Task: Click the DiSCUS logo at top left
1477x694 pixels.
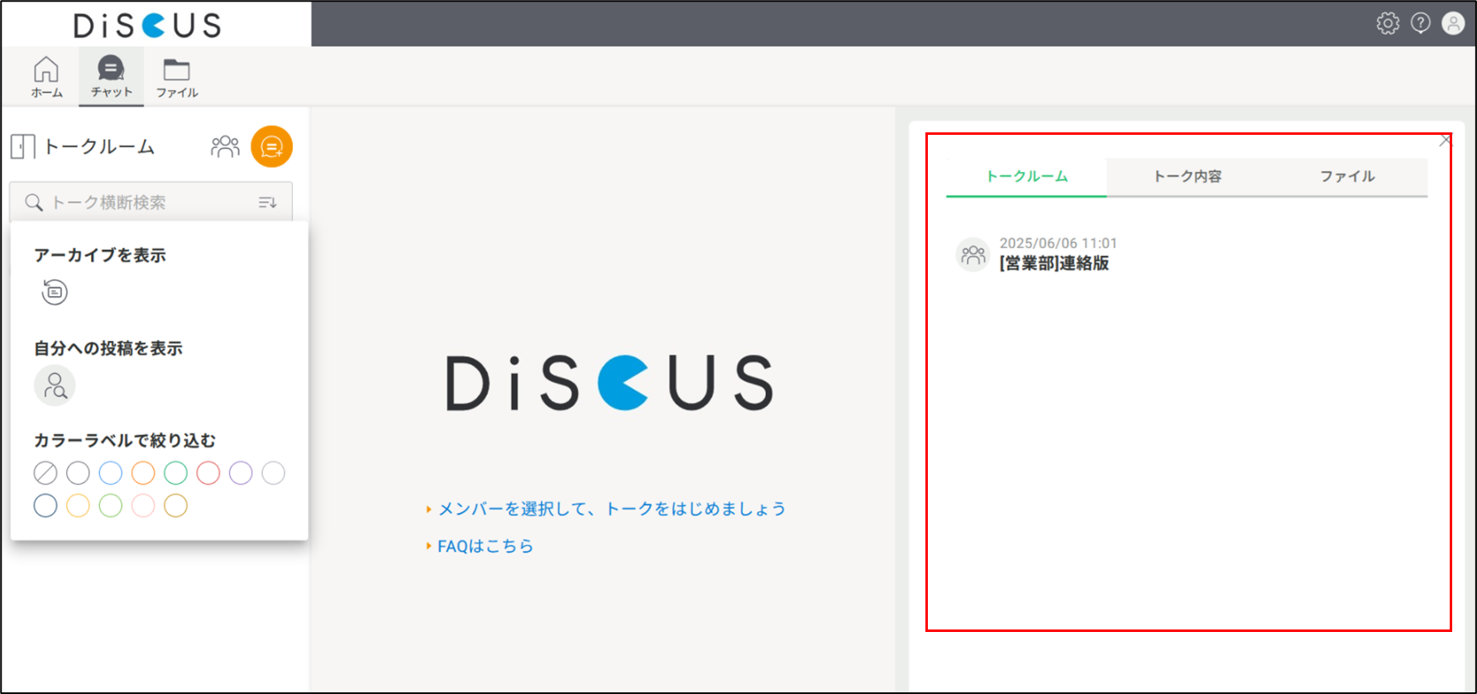Action: point(147,25)
